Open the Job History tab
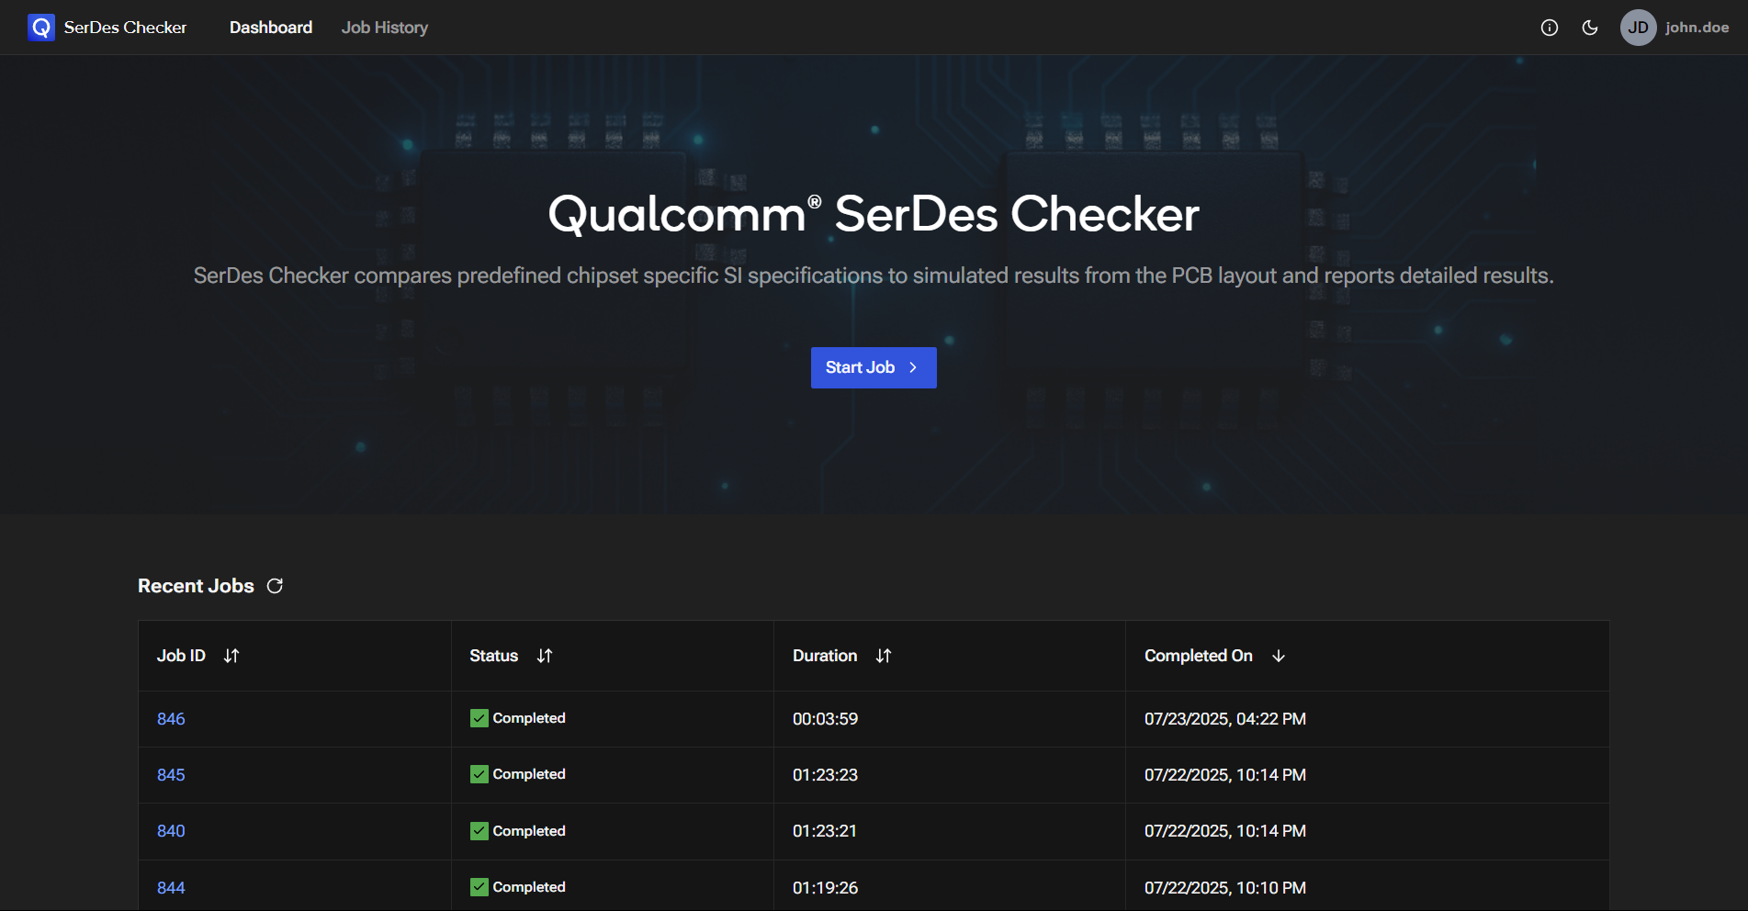 385,28
